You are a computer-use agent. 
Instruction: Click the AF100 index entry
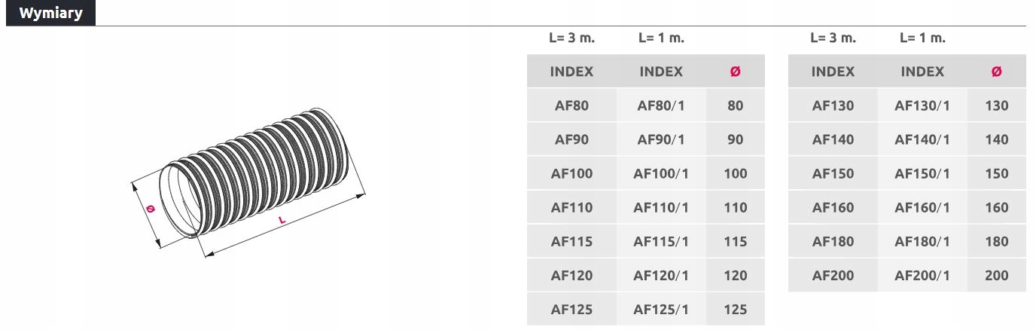coord(571,173)
